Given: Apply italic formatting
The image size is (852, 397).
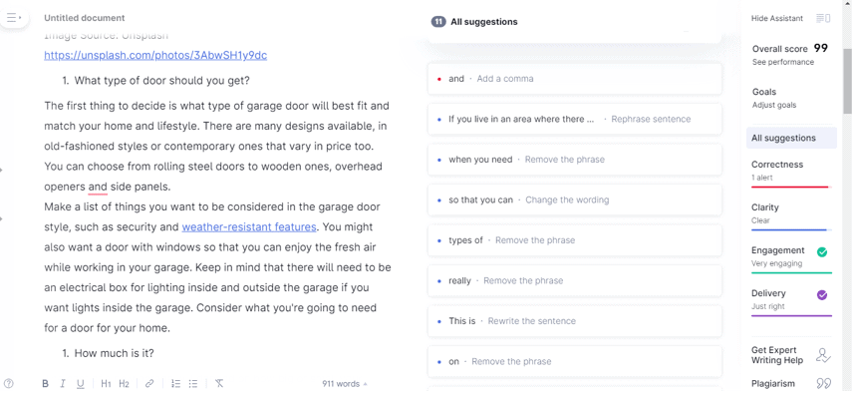Looking at the screenshot, I should [63, 383].
